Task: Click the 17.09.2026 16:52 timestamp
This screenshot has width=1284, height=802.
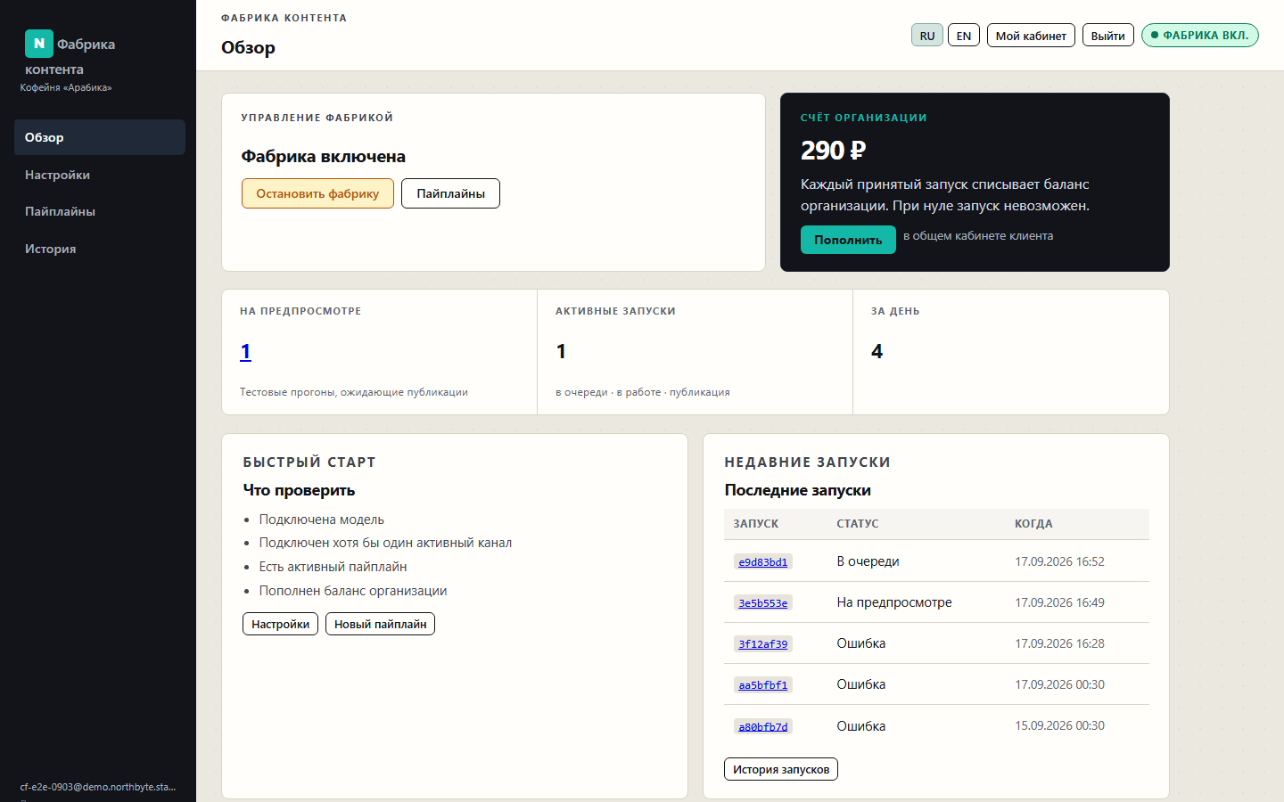Action: pos(1059,561)
